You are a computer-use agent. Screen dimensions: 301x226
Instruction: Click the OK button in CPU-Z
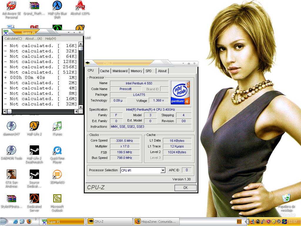pyautogui.click(x=185, y=188)
